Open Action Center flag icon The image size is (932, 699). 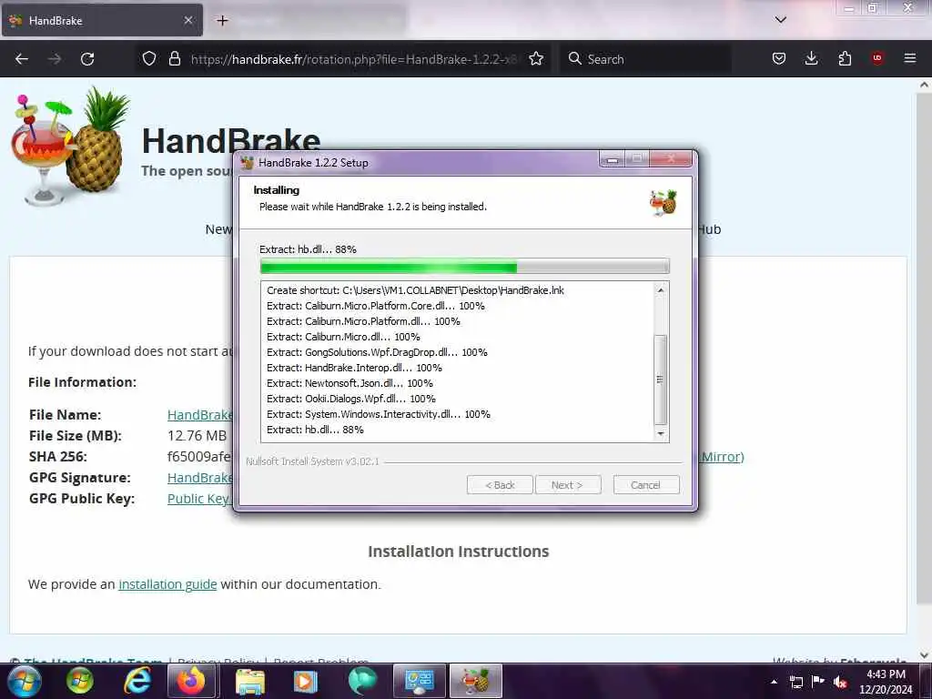click(x=818, y=681)
